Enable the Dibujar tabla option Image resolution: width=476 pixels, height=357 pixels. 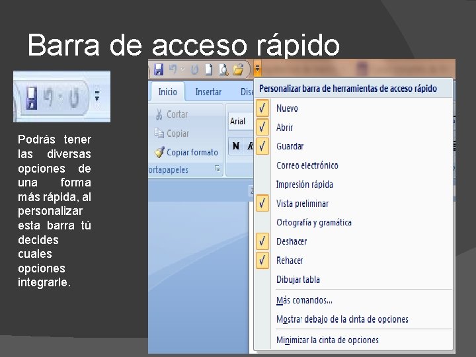[354, 279]
